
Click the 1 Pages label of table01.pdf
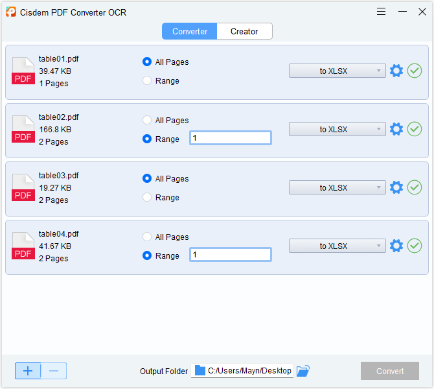(x=53, y=84)
